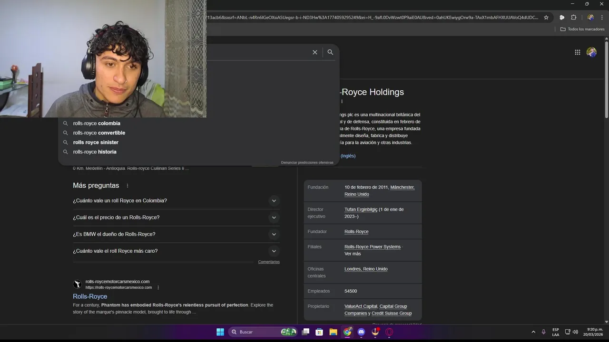The width and height of the screenshot is (609, 342).
Task: Open the Google apps grid
Action: pos(577,52)
